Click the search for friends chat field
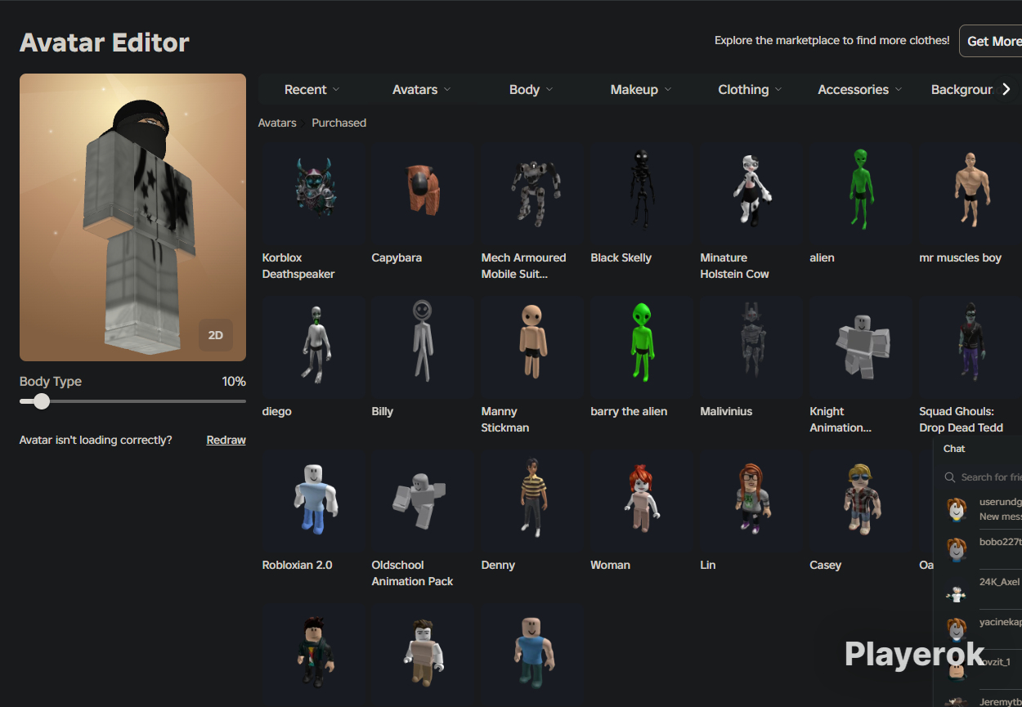1022x707 pixels. tap(983, 477)
